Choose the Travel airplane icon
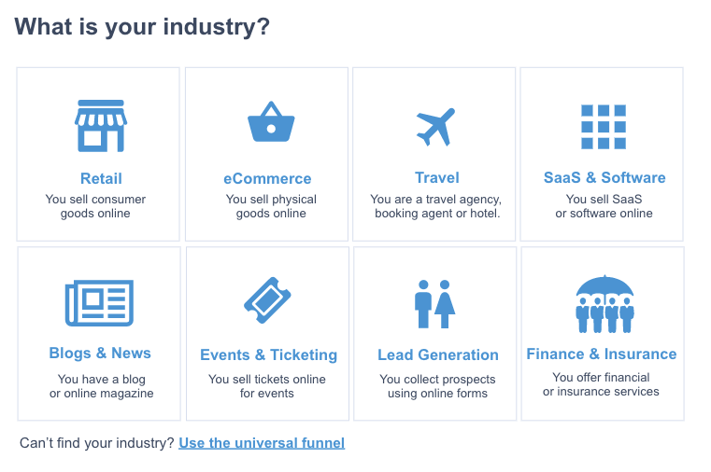The width and height of the screenshot is (711, 472). (x=435, y=127)
